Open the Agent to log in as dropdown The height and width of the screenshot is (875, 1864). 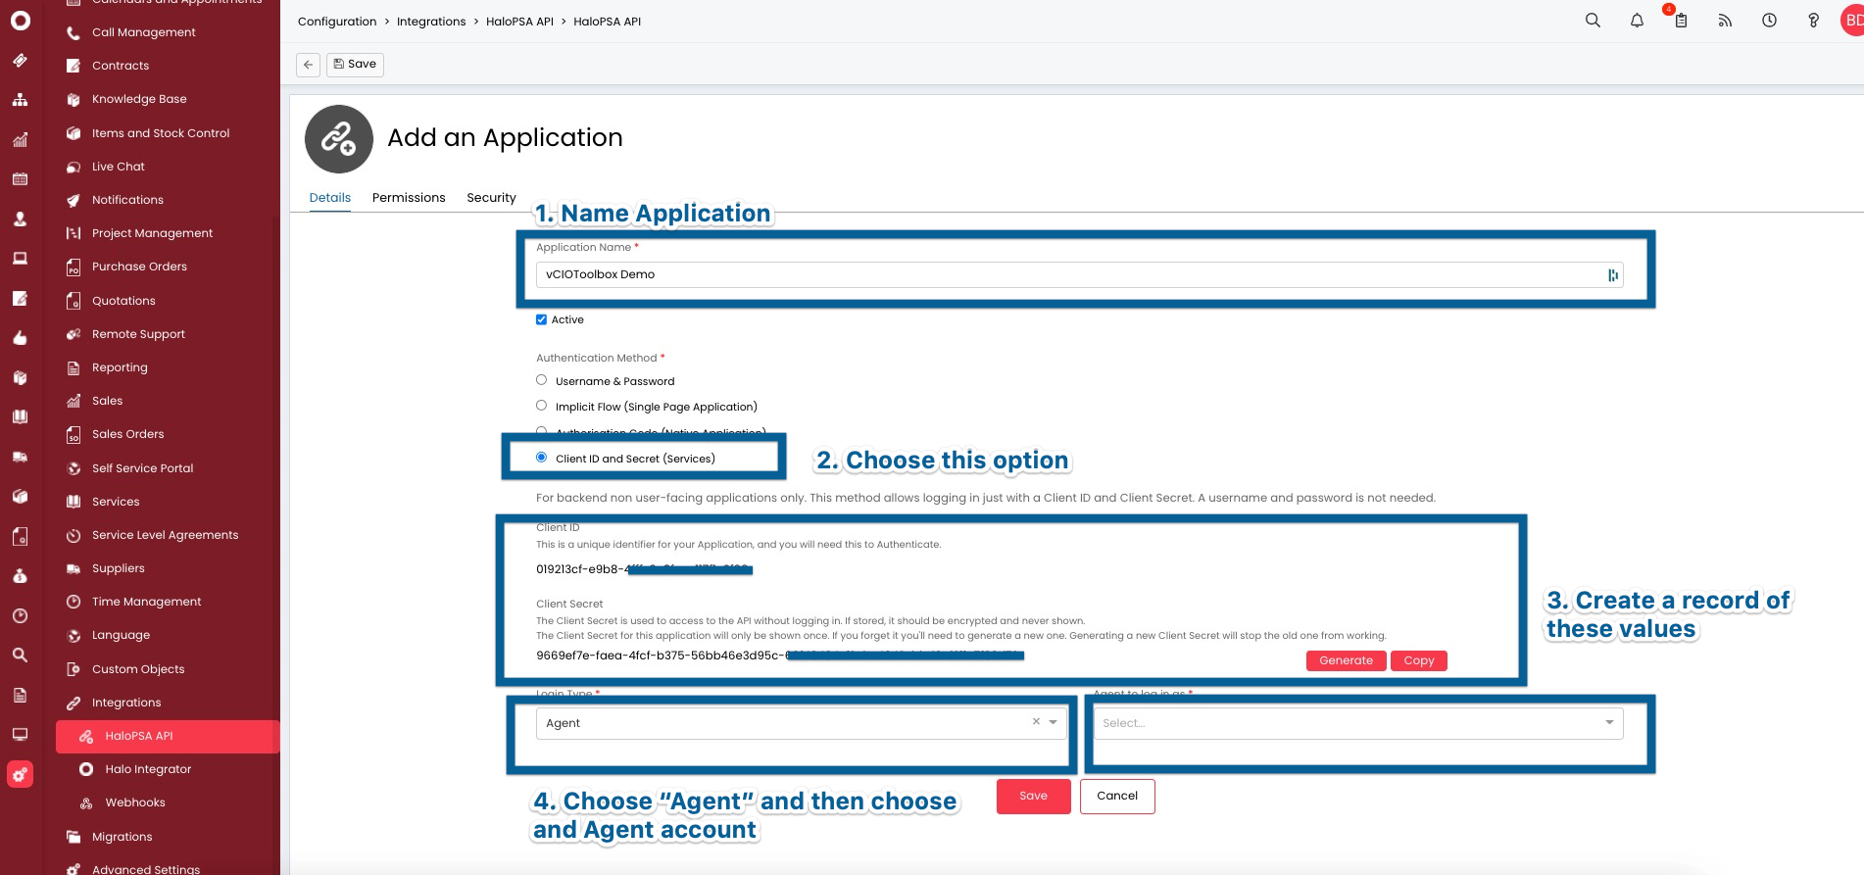tap(1358, 723)
